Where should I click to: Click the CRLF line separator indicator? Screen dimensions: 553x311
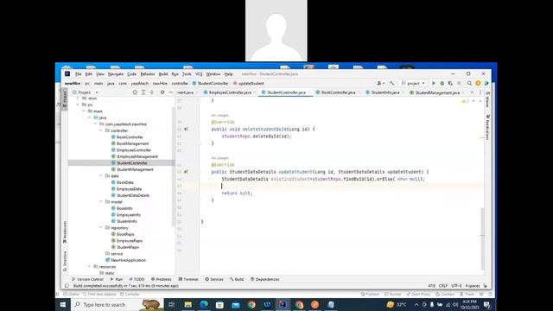(443, 286)
